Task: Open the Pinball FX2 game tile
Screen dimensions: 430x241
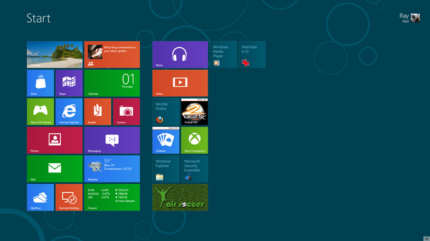Action: 195,112
